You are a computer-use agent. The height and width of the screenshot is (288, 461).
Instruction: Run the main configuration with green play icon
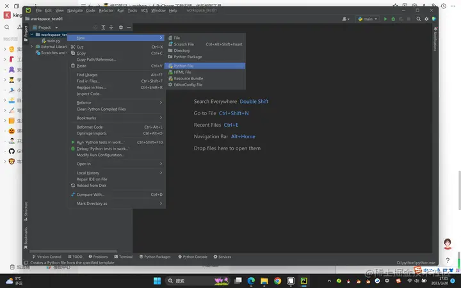(385, 19)
